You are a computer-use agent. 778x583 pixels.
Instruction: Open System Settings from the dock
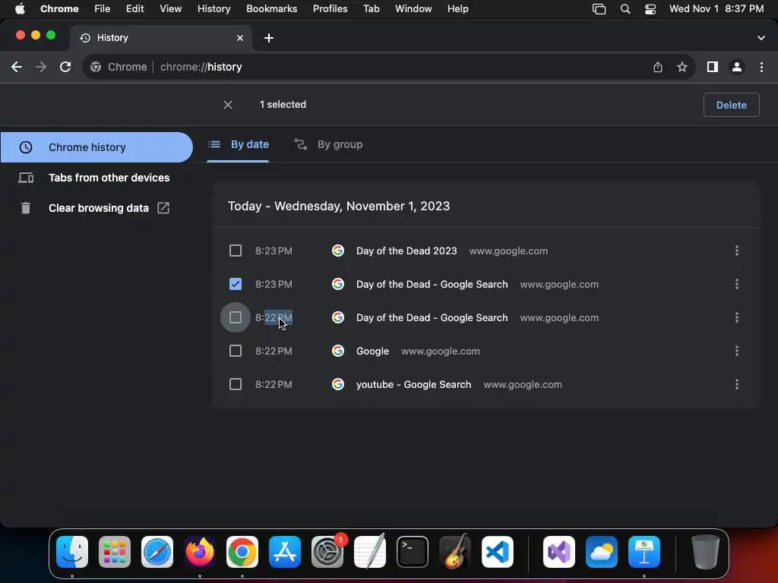coord(327,552)
